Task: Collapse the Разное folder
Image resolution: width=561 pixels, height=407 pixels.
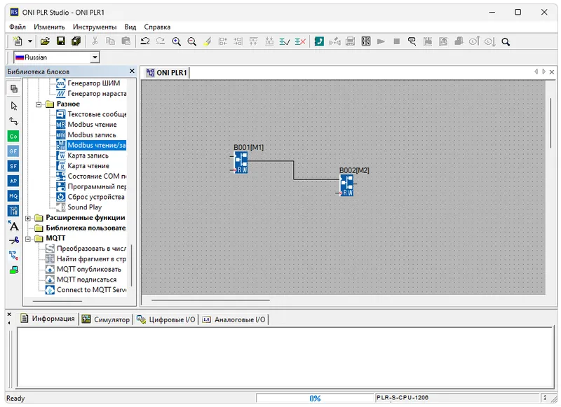Action: tap(39, 104)
